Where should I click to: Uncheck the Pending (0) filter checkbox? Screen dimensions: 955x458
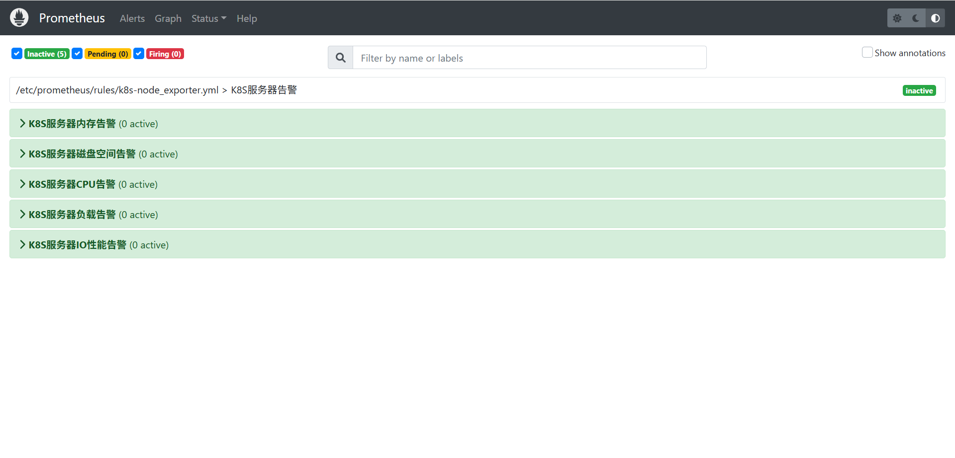pos(77,54)
